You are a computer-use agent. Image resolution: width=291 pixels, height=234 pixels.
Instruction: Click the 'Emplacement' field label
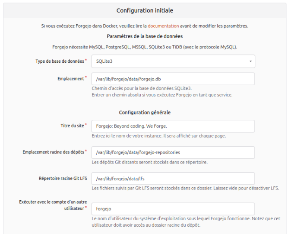pyautogui.click(x=71, y=79)
